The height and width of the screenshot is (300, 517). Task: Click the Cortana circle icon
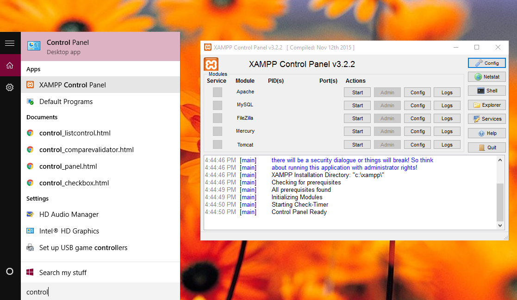pos(10,271)
